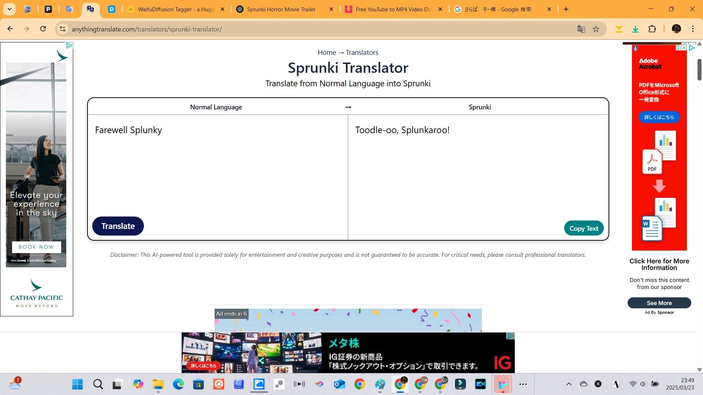
Task: Show hidden system tray icons chevron
Action: [x=569, y=384]
